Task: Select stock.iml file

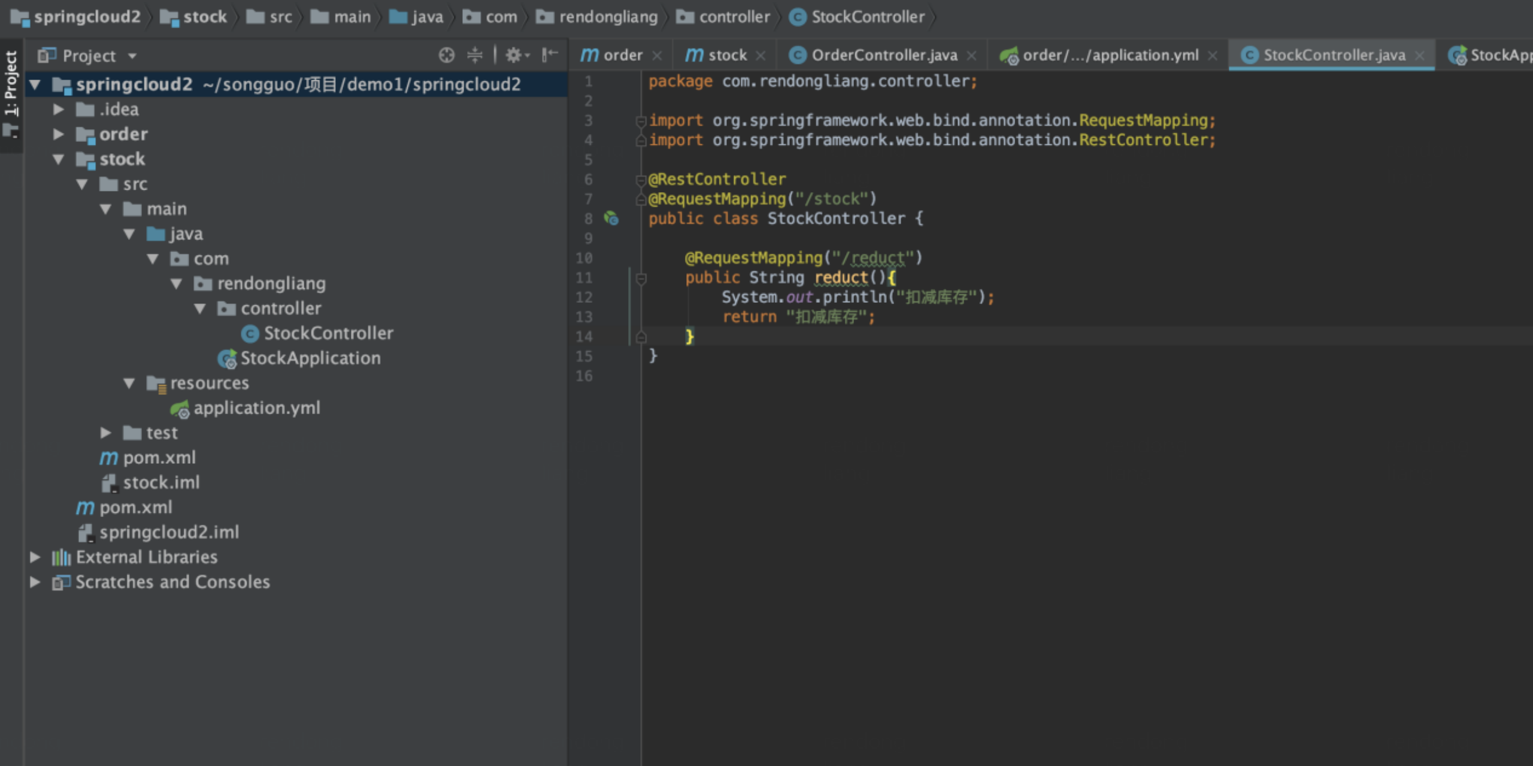Action: click(161, 482)
